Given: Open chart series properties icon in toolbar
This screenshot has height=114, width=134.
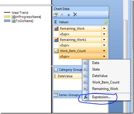Looking at the screenshot, I should (x=56, y=15).
